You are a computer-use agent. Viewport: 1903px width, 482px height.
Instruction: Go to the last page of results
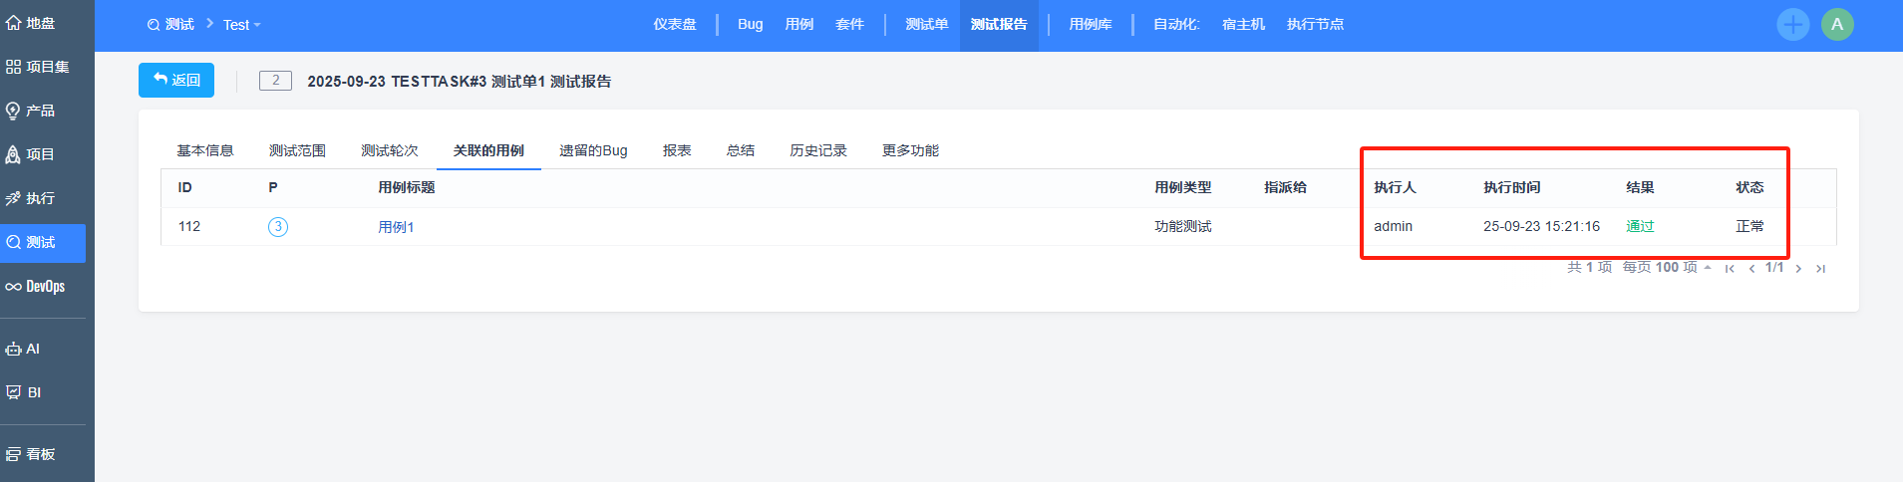coord(1820,268)
